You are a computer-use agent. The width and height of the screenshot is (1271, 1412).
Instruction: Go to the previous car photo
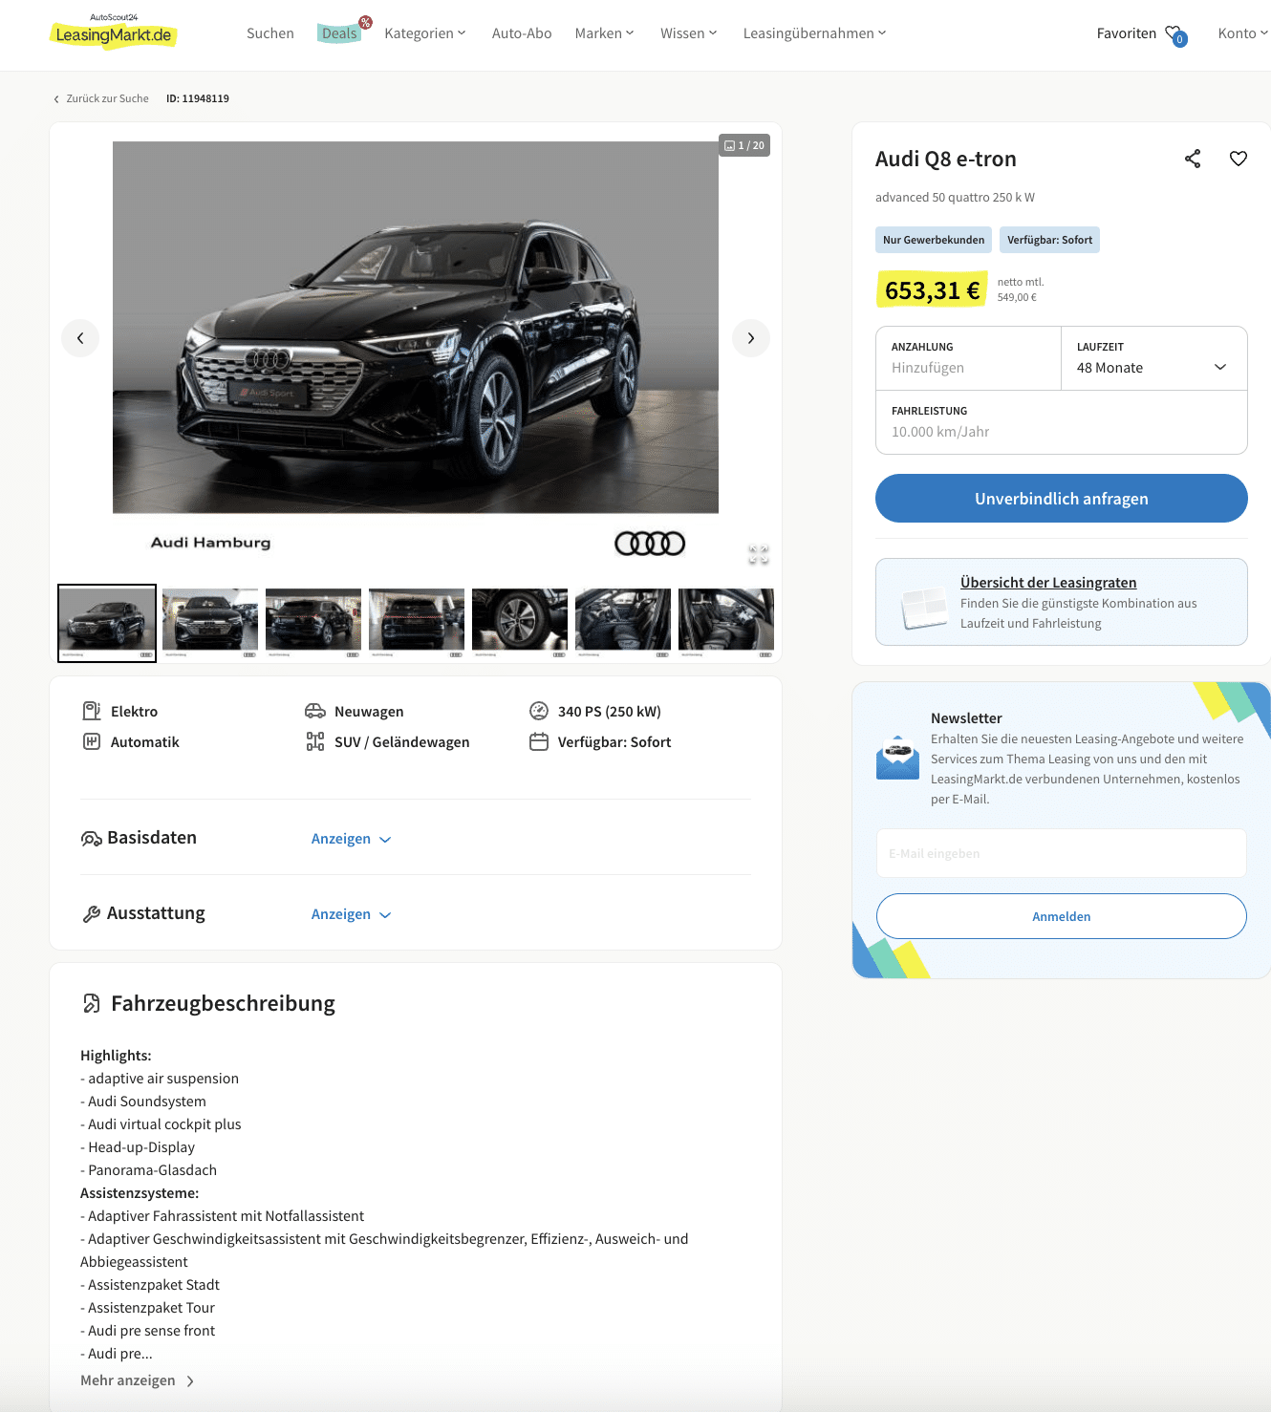point(80,338)
